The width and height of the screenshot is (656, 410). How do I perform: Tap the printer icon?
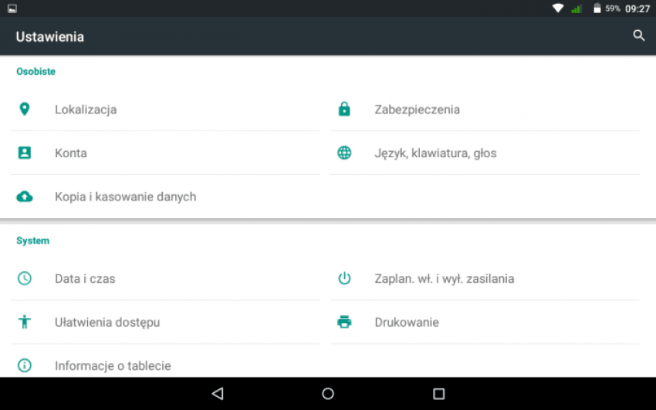(344, 322)
